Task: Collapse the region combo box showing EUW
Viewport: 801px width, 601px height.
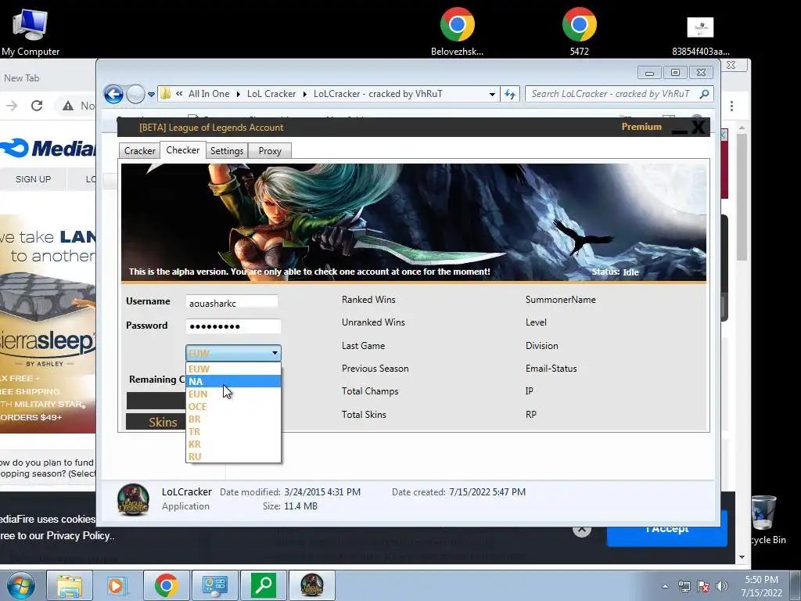Action: click(233, 353)
